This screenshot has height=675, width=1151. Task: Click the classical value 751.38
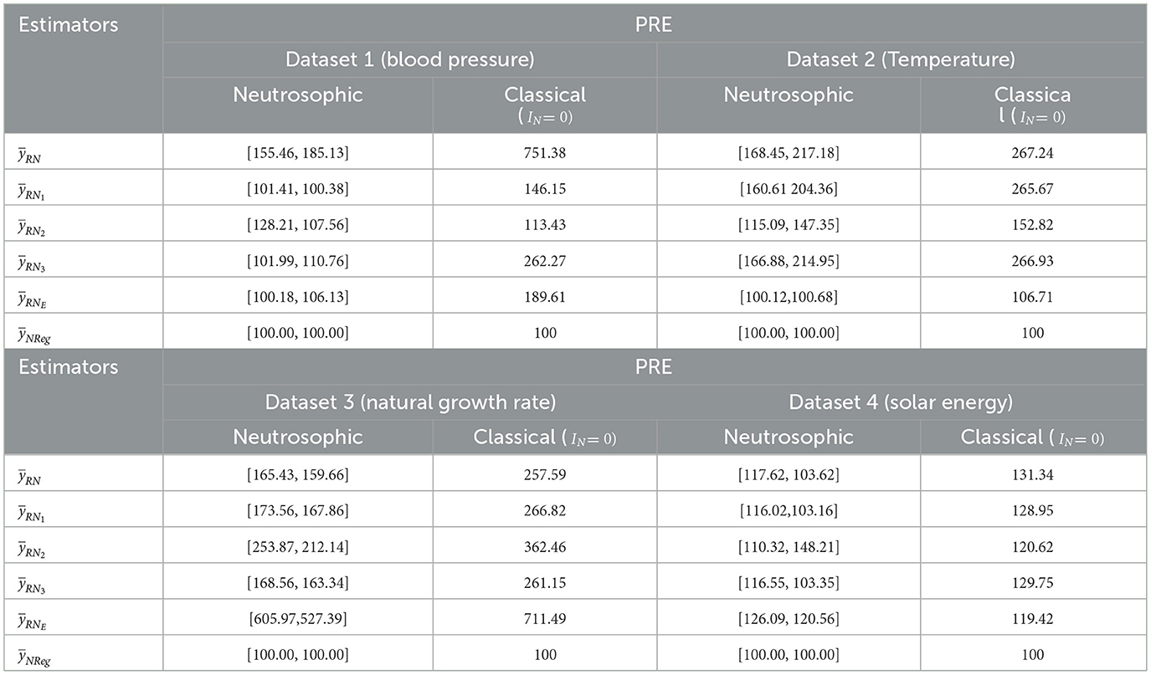pyautogui.click(x=544, y=153)
